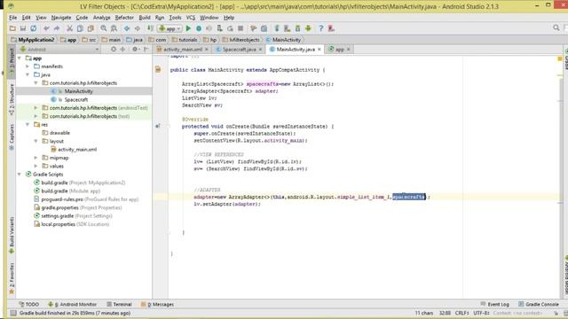Viewport: 568px width, 319px height.
Task: Click the Help question mark icon
Action: [321, 28]
